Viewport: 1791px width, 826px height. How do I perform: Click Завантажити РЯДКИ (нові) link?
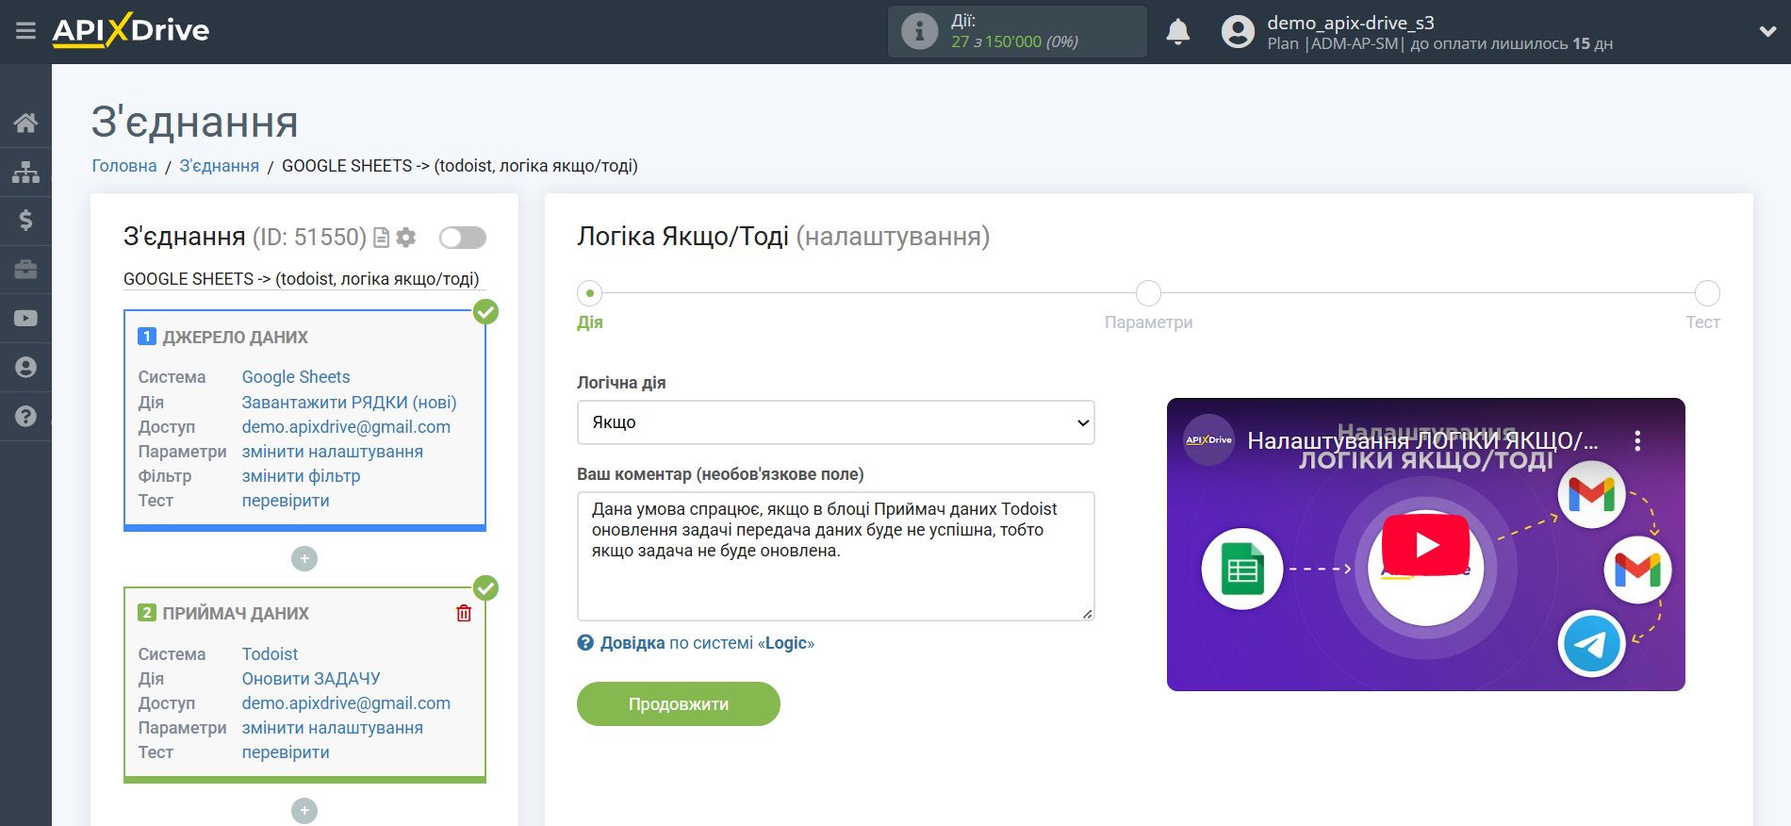pos(349,403)
